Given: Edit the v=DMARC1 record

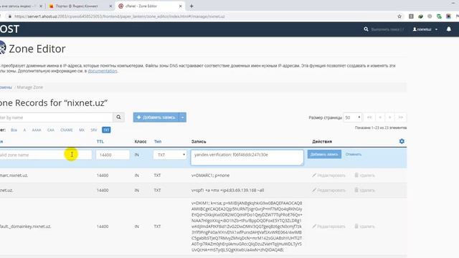Looking at the screenshot, I should point(328,175).
